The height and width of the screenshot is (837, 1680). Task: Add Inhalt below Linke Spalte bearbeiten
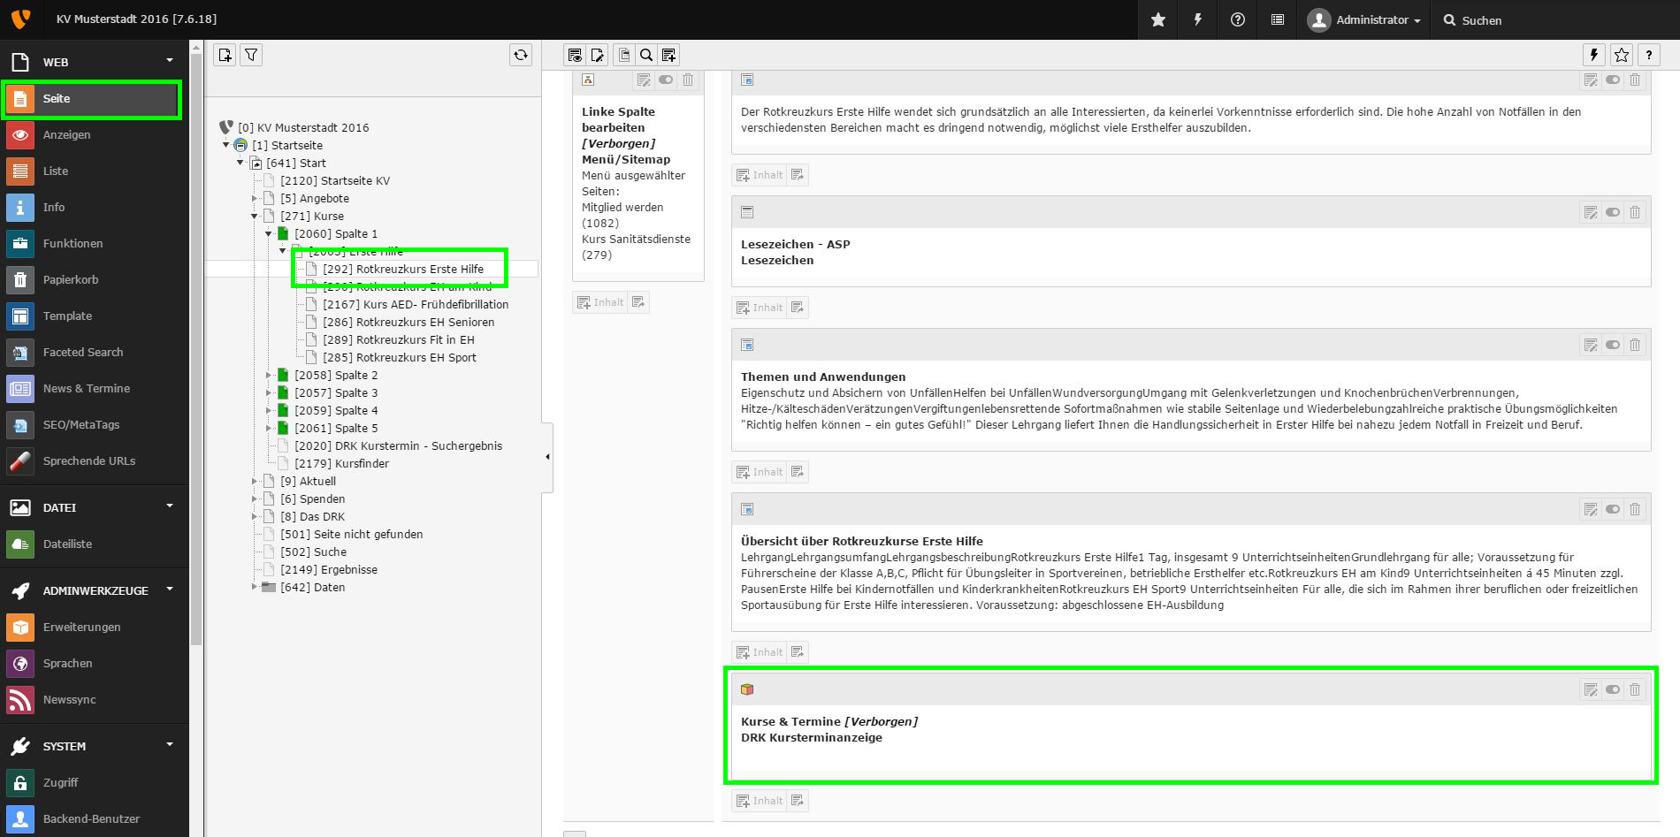click(x=600, y=302)
